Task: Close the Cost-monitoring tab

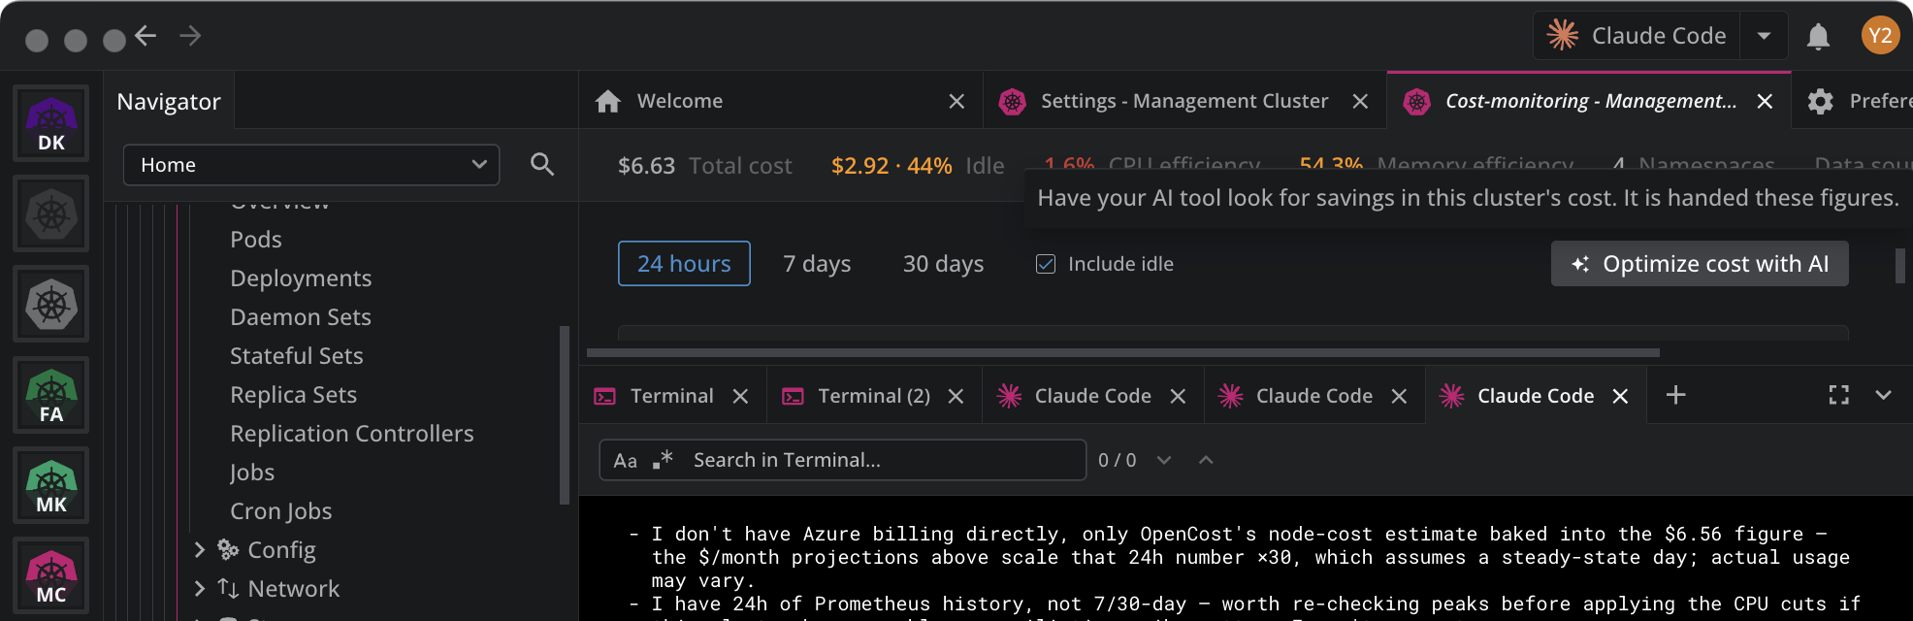Action: click(1765, 101)
